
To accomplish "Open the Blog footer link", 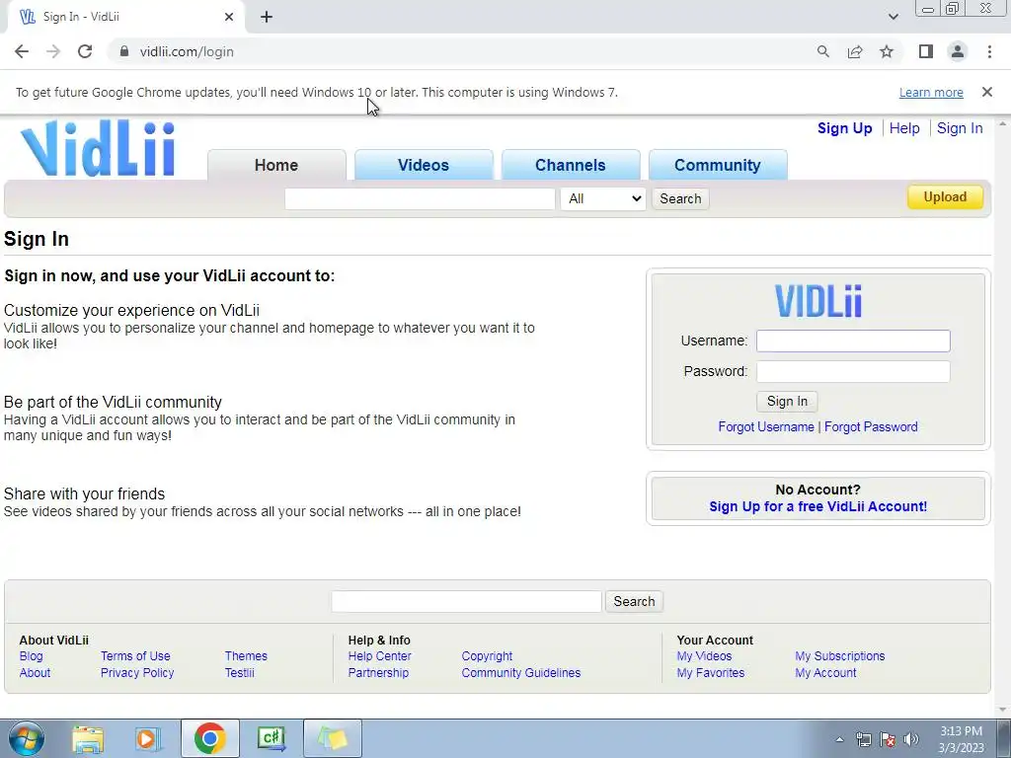I will coord(31,656).
